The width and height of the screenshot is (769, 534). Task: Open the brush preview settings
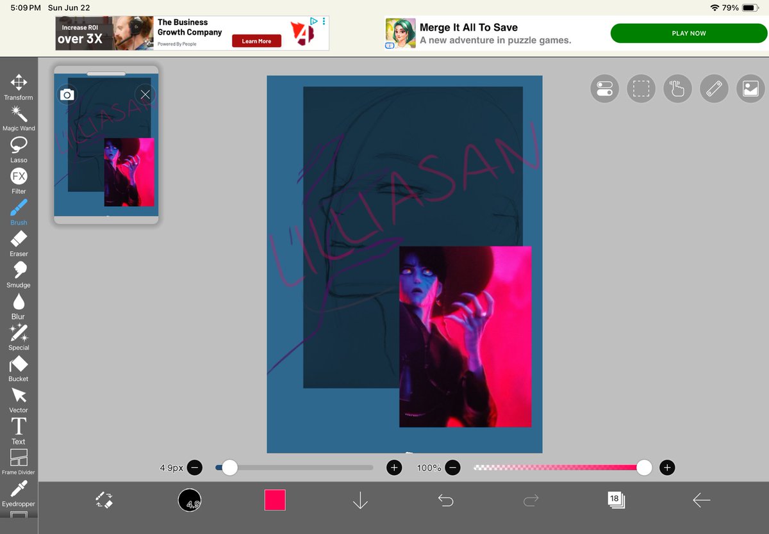tap(190, 500)
